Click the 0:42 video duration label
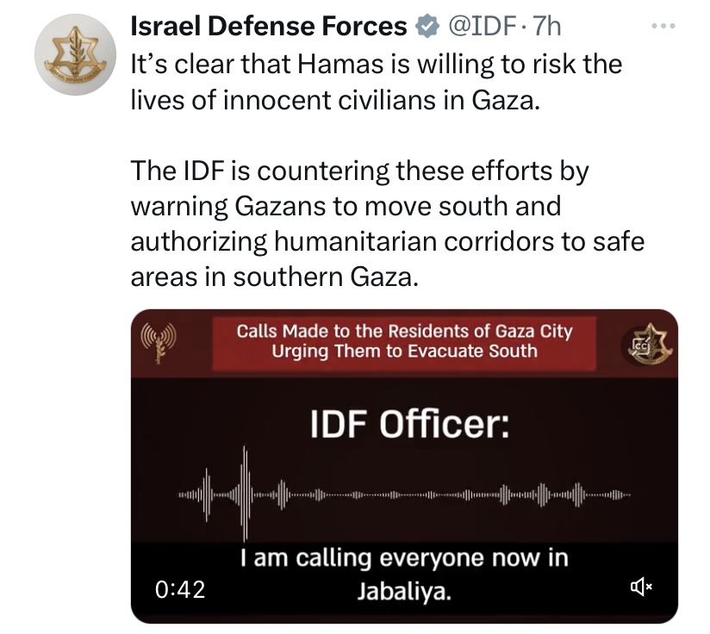Screen dimensions: 710x634 click(x=180, y=589)
